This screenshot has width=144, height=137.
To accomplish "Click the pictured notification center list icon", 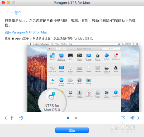I will (x=137, y=44).
